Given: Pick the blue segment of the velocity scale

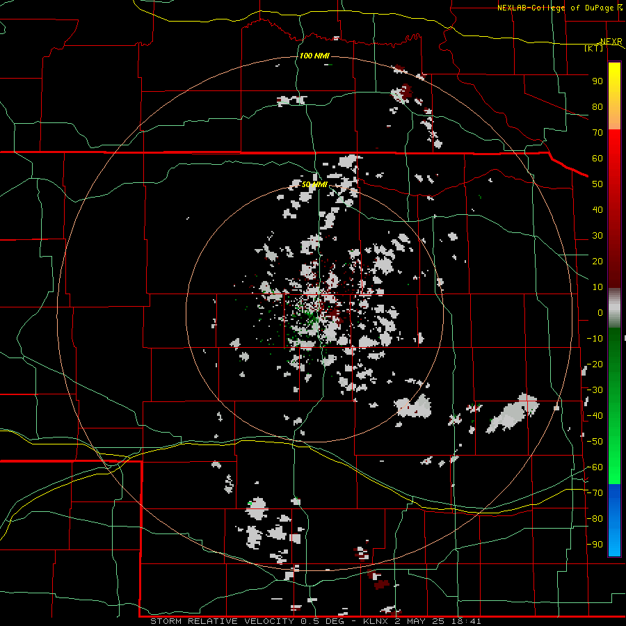Looking at the screenshot, I should click(x=614, y=520).
